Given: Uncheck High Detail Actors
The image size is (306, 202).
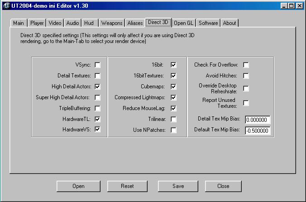Looking at the screenshot, I should click(x=97, y=87).
